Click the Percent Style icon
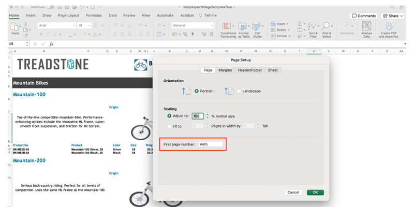 click(x=185, y=34)
